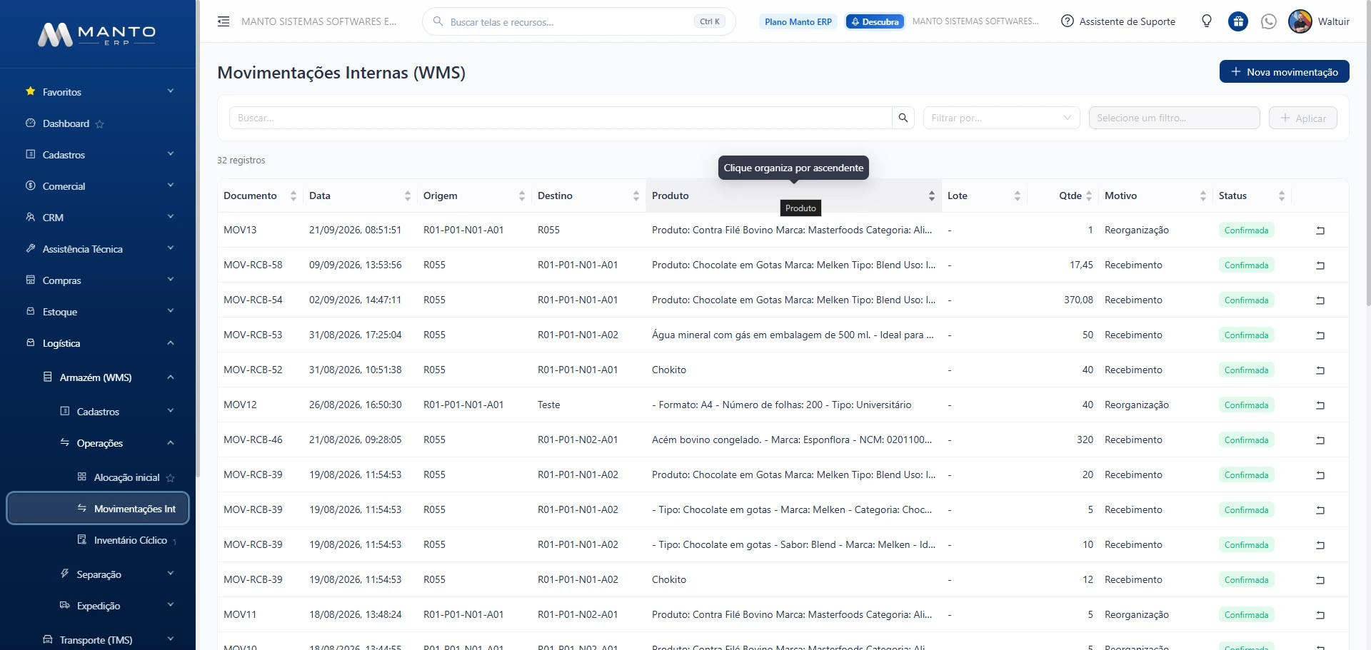Open the row action icon for MOV-RCB-58
The height and width of the screenshot is (650, 1371).
coord(1320,265)
